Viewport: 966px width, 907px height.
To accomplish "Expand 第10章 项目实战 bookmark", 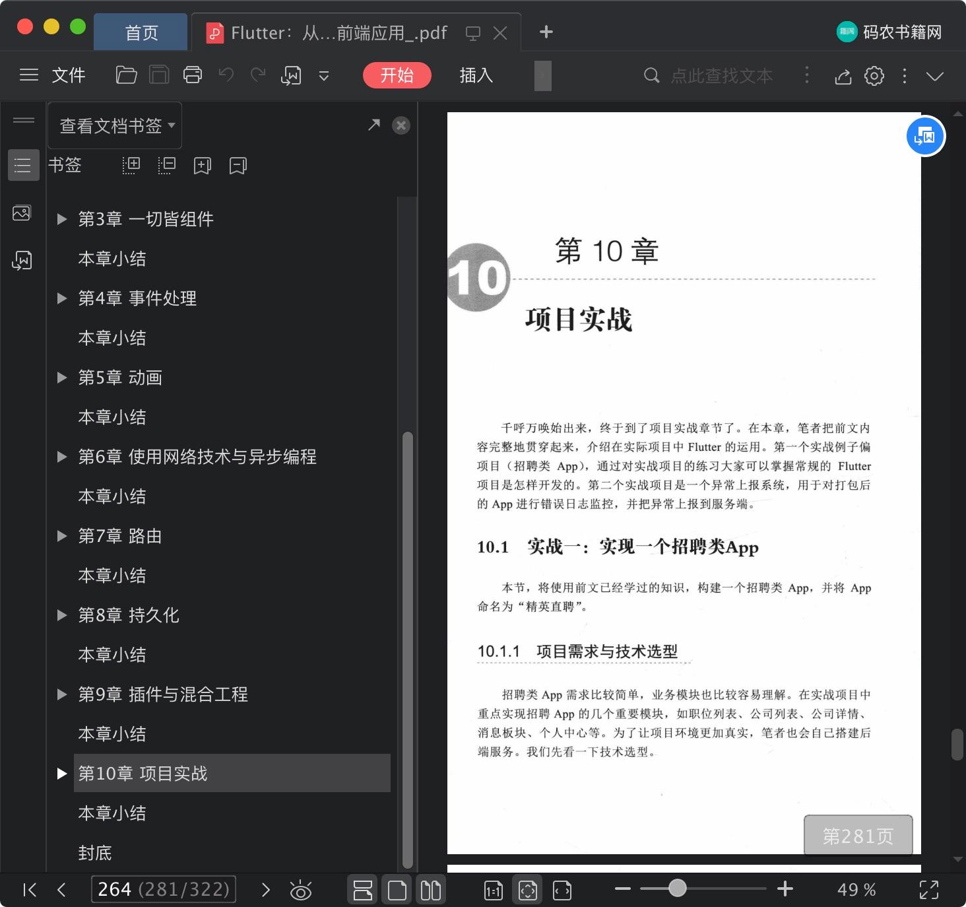I will point(62,774).
